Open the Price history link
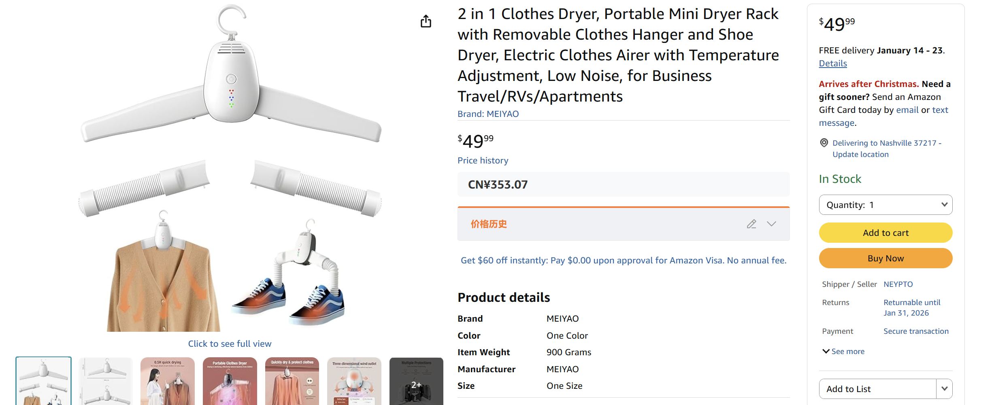This screenshot has width=994, height=405. pyautogui.click(x=483, y=160)
